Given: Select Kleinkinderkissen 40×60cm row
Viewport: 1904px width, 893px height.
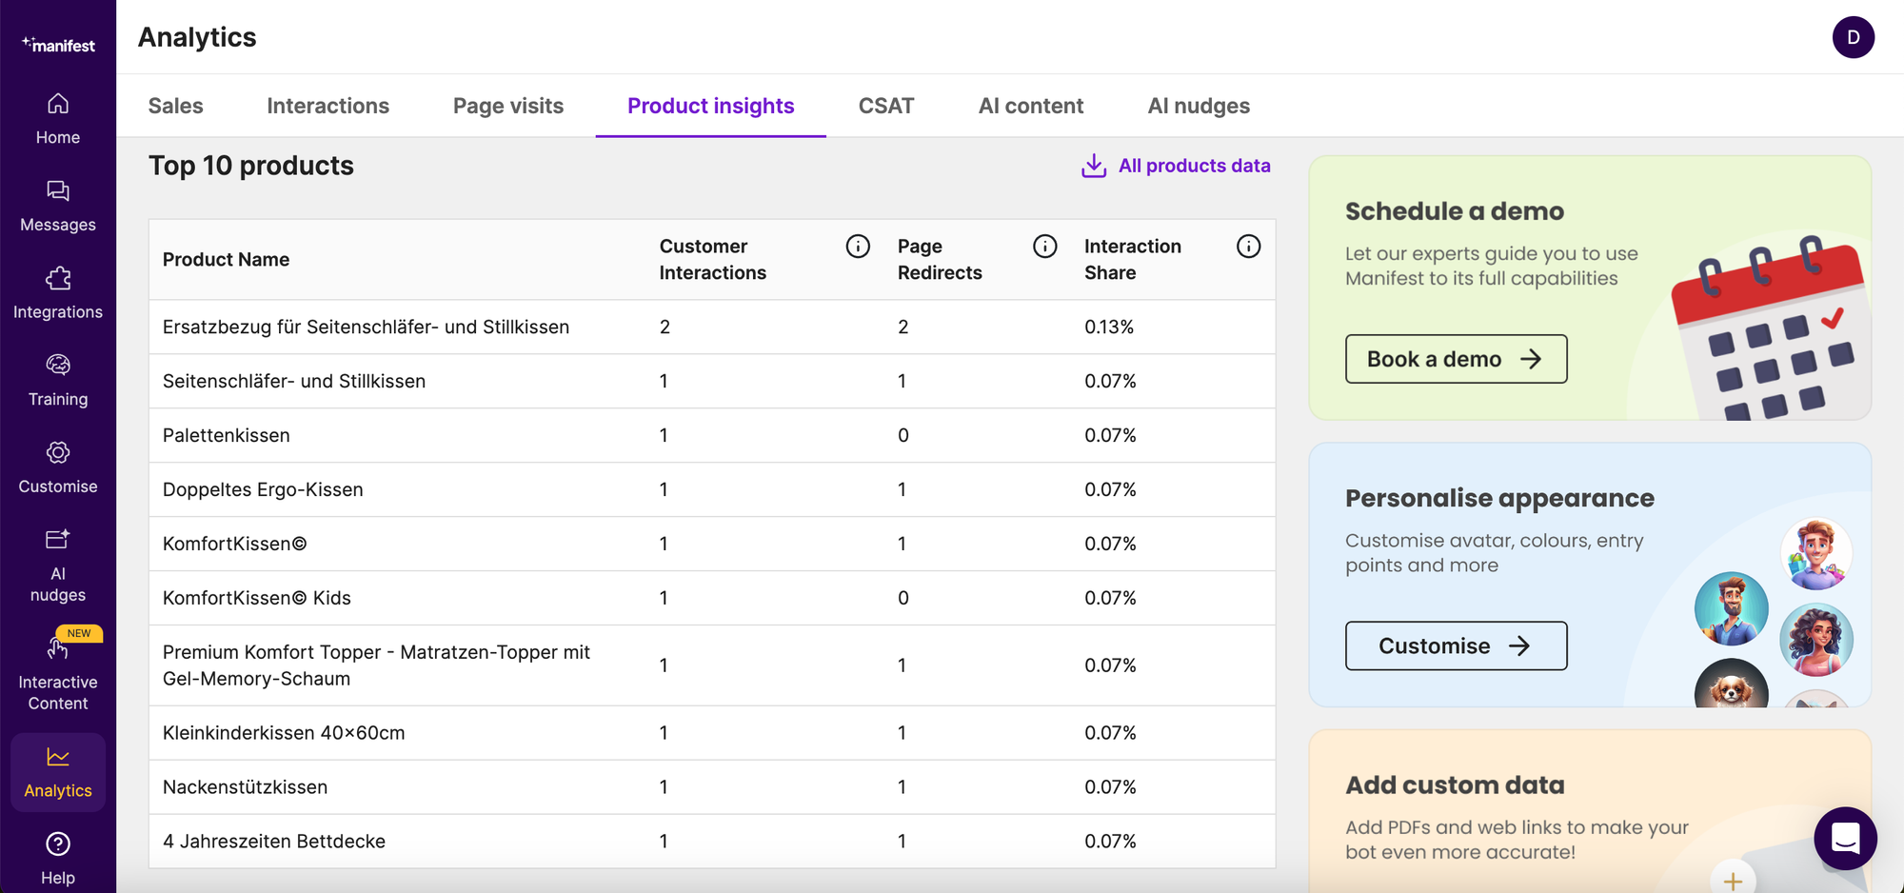Looking at the screenshot, I should point(712,733).
